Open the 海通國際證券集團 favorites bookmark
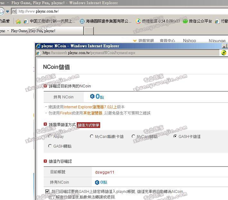Viewport: 228px width, 200px height. (106, 21)
